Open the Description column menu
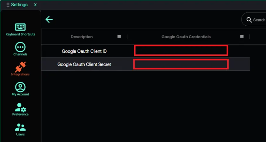 click(x=119, y=37)
